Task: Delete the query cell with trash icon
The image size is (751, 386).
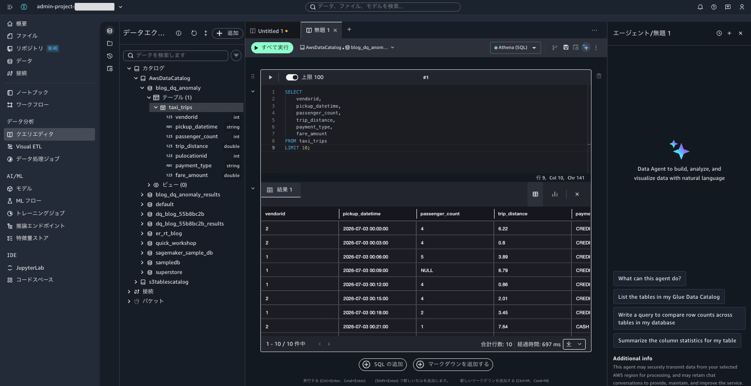Action: 599,76
